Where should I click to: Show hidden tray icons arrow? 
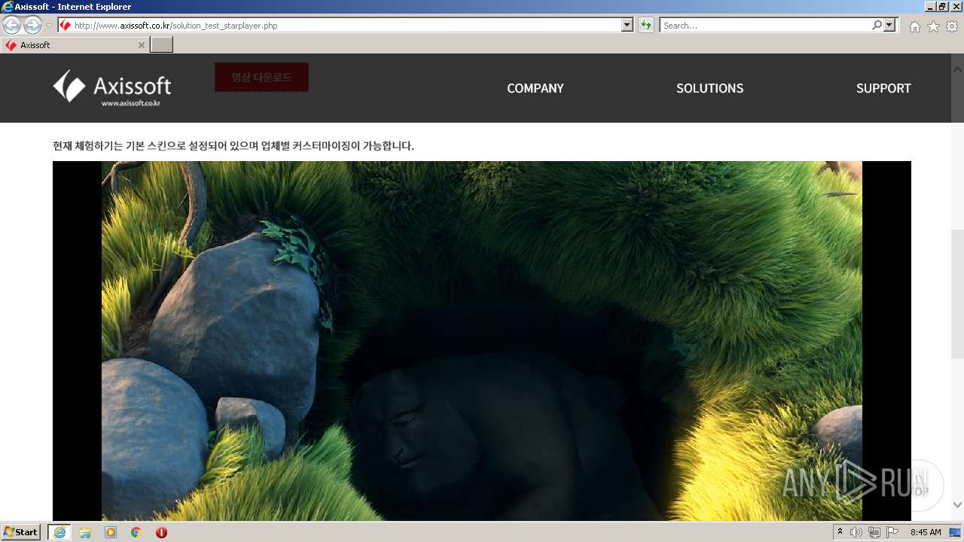(x=840, y=532)
